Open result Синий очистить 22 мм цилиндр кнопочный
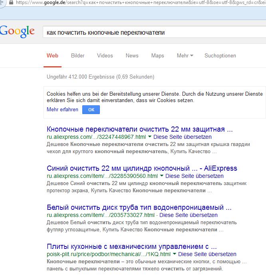The height and width of the screenshot is (280, 266). [x=142, y=168]
